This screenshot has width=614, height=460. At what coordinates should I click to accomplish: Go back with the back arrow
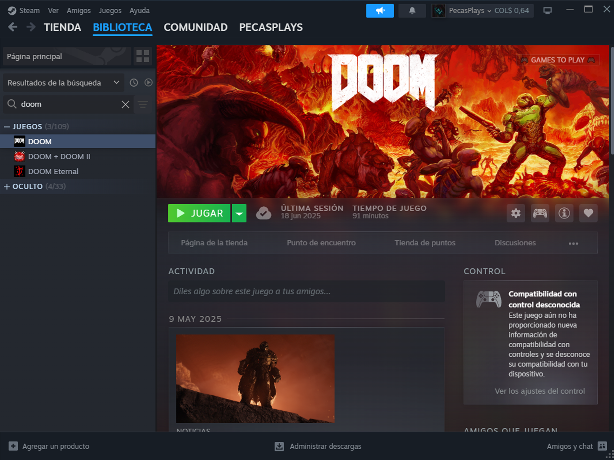13,27
